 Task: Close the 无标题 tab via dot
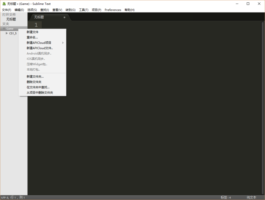coord(64,17)
